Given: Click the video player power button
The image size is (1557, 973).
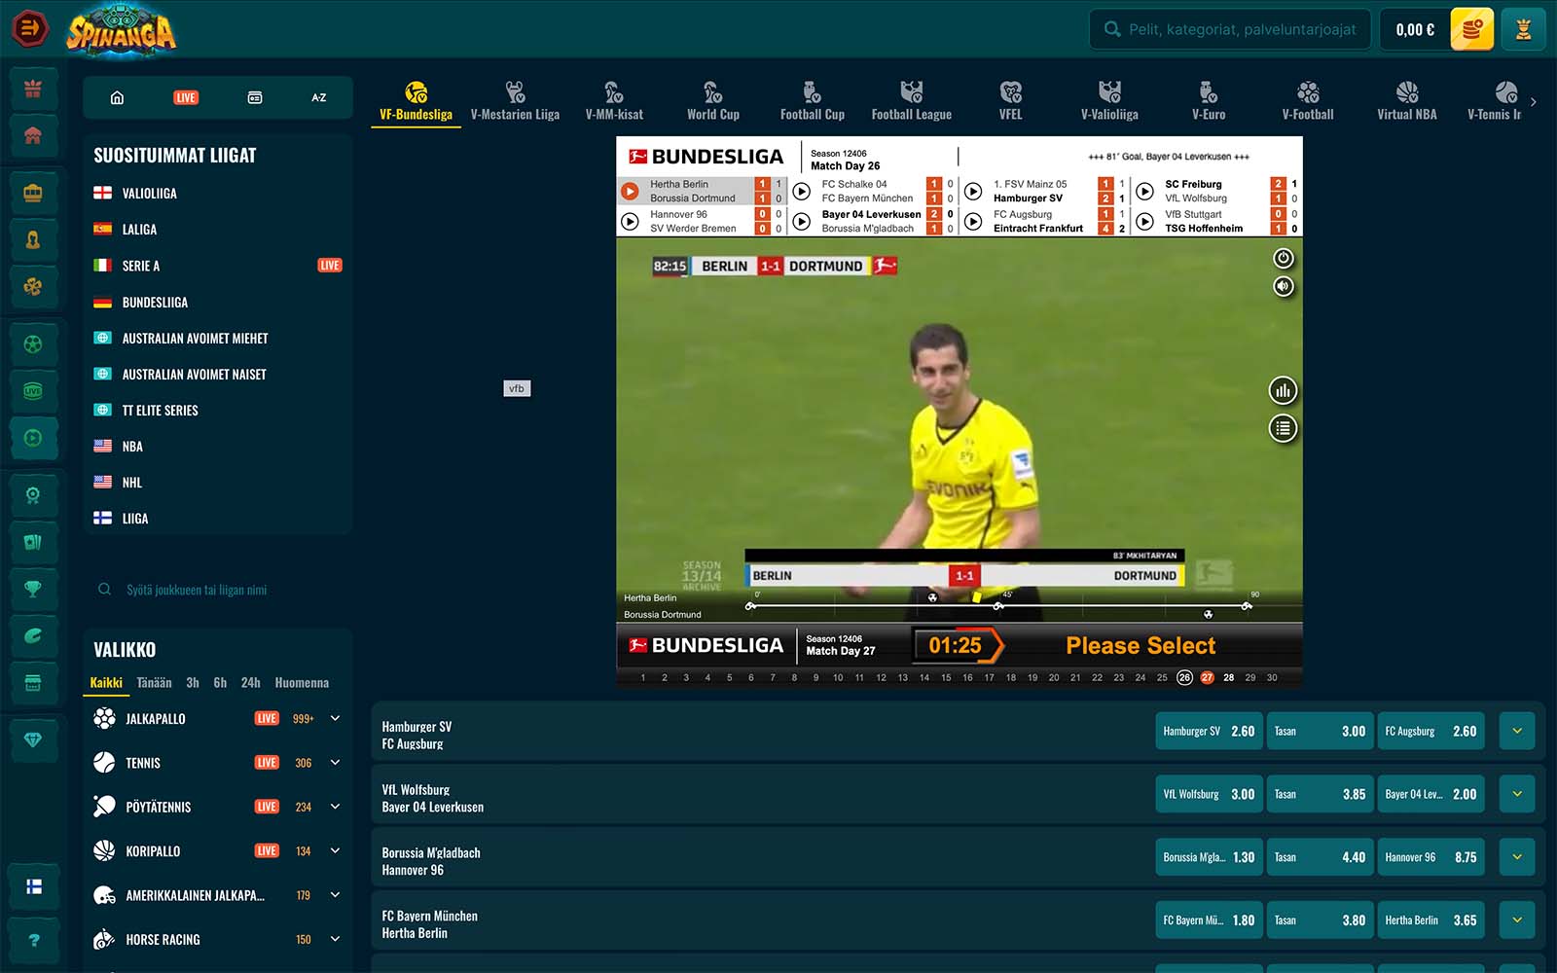Looking at the screenshot, I should (x=1283, y=258).
